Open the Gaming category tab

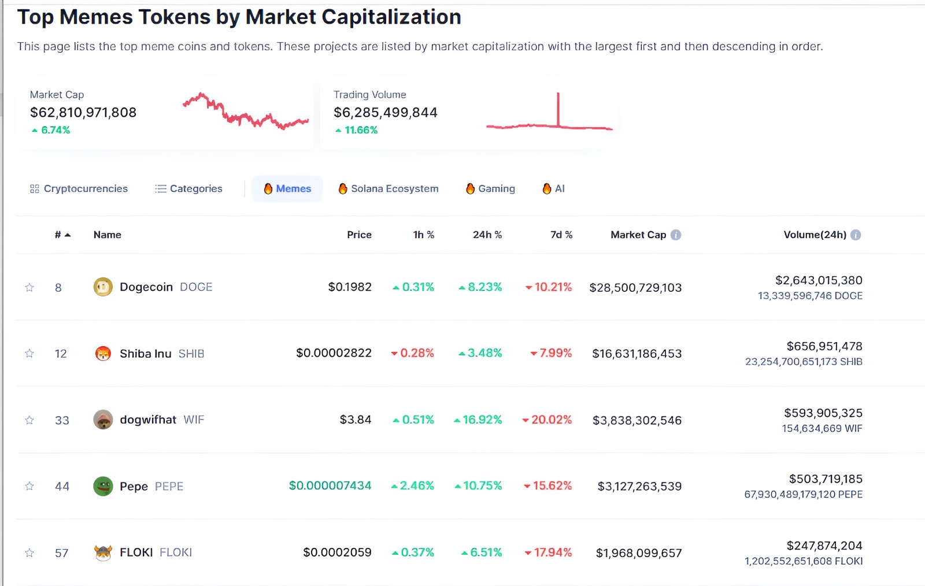pos(490,189)
